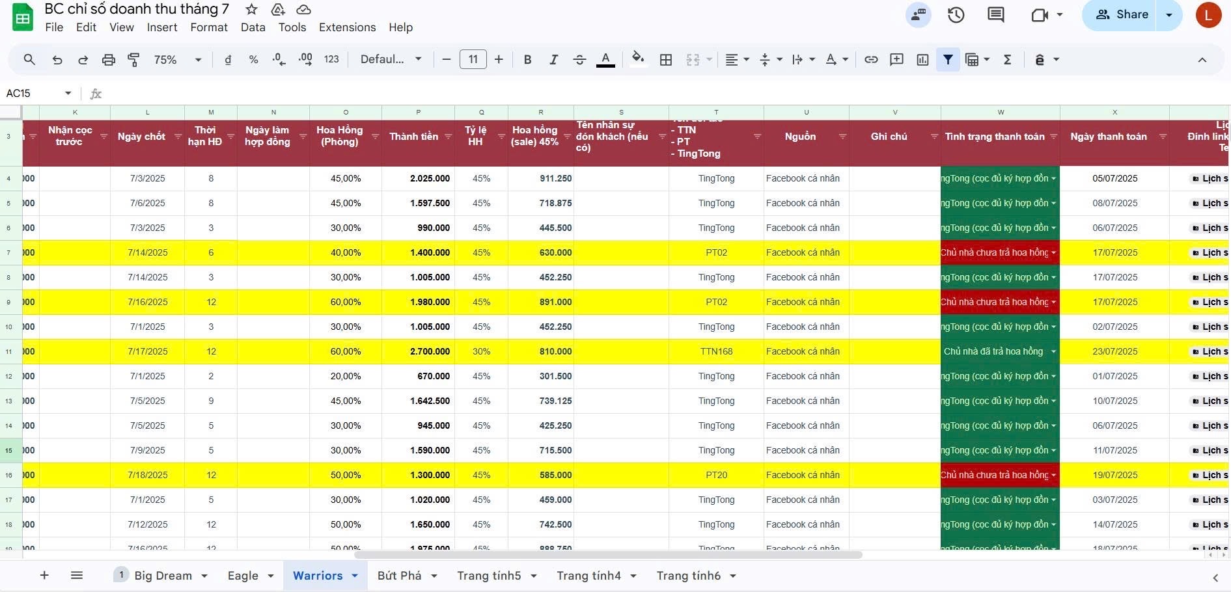The width and height of the screenshot is (1231, 592).
Task: Click the functions sigma icon
Action: pyautogui.click(x=1007, y=60)
